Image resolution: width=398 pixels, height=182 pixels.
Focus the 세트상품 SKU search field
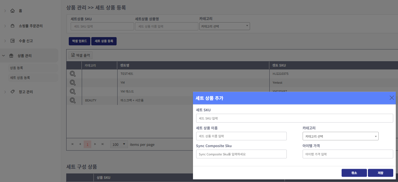tap(102, 26)
